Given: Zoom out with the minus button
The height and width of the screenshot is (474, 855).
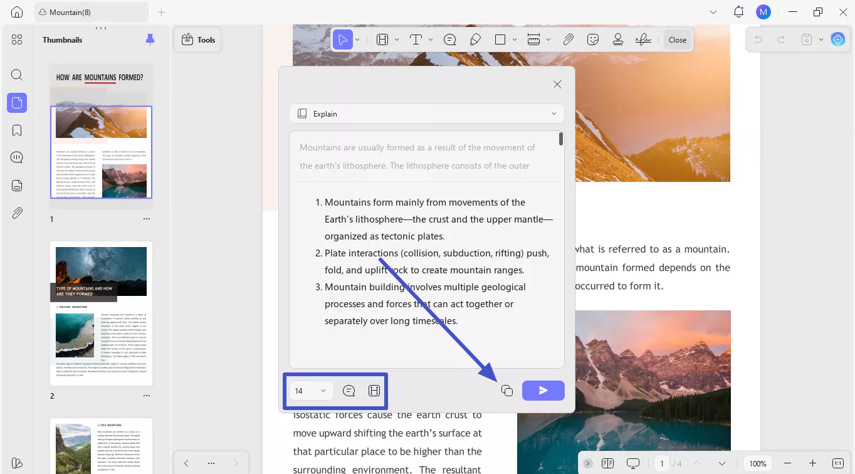Looking at the screenshot, I should [787, 463].
